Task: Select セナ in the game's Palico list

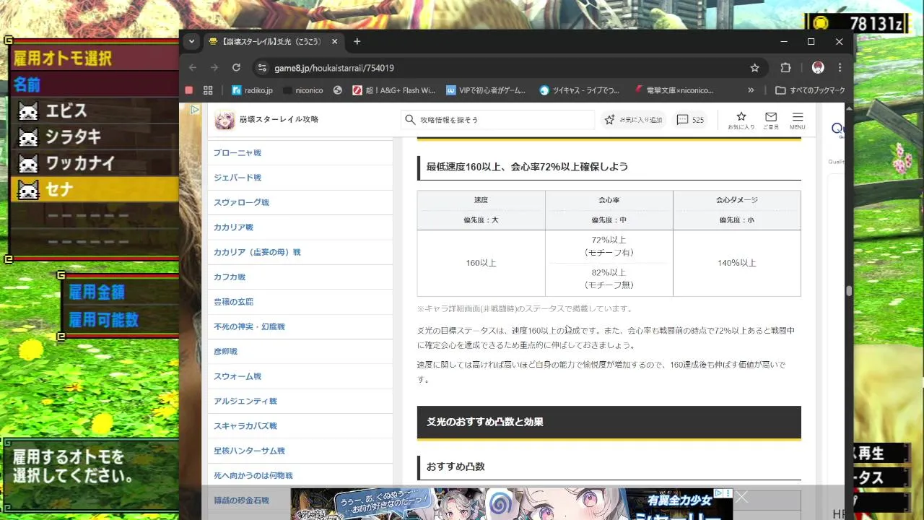Action: click(x=94, y=189)
